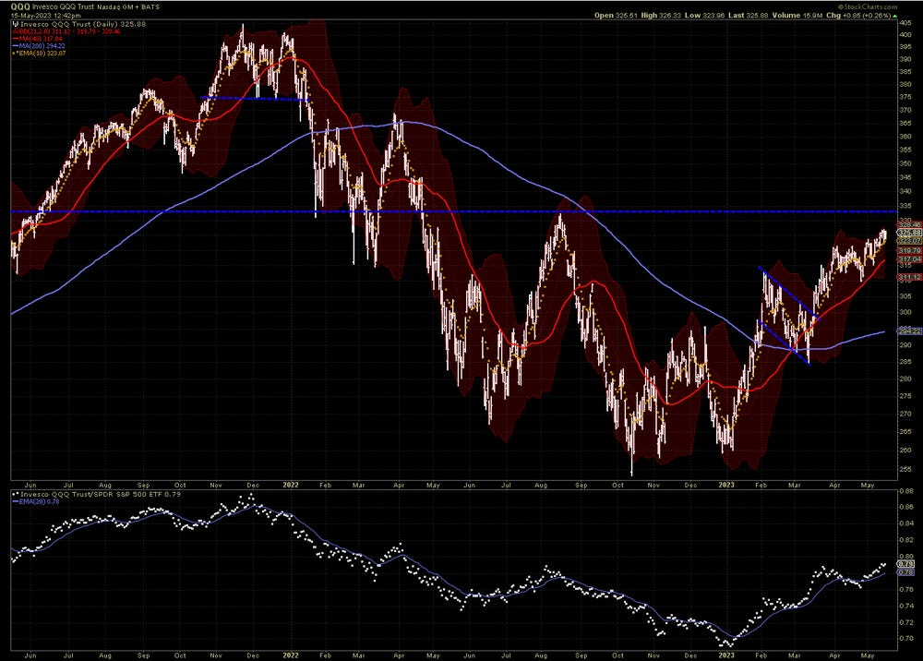923x661 pixels.
Task: Click the 'Invesco QQQ Trust/SPDR S&P 500 ETF 0.79' legend
Action: point(96,495)
